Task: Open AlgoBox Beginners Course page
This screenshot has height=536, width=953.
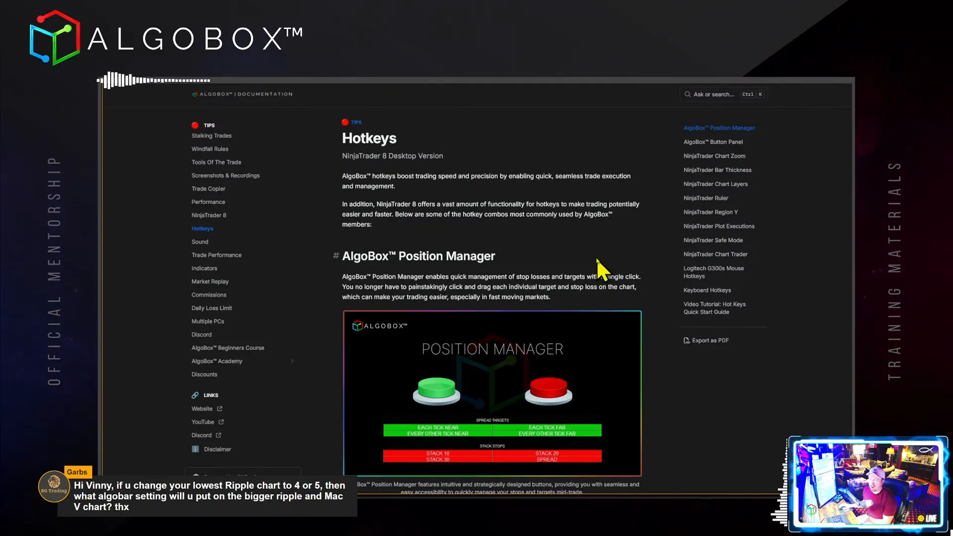Action: 228,348
